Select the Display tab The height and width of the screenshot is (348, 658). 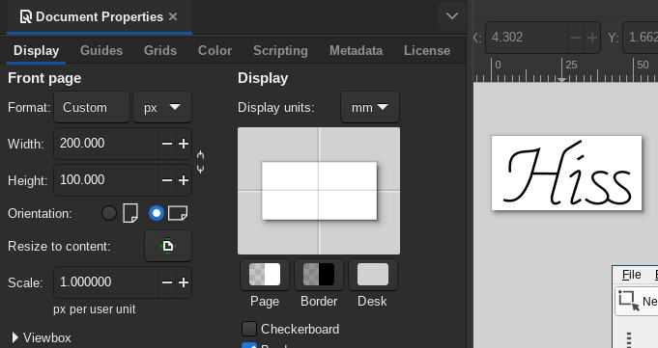[36, 51]
